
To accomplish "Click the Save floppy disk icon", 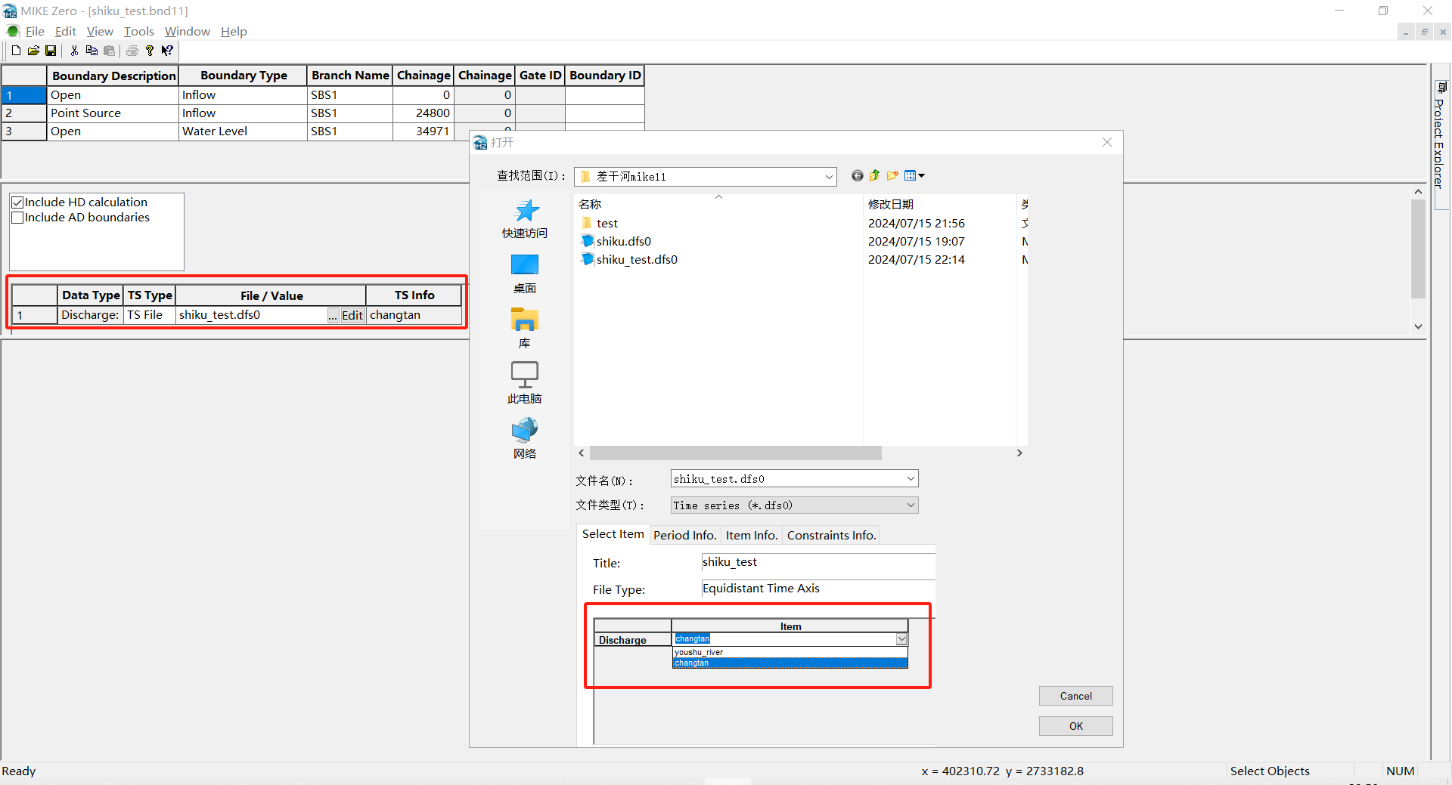I will click(51, 51).
